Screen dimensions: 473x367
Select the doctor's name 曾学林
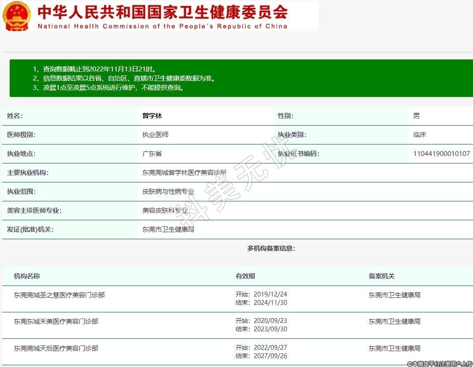(x=152, y=116)
